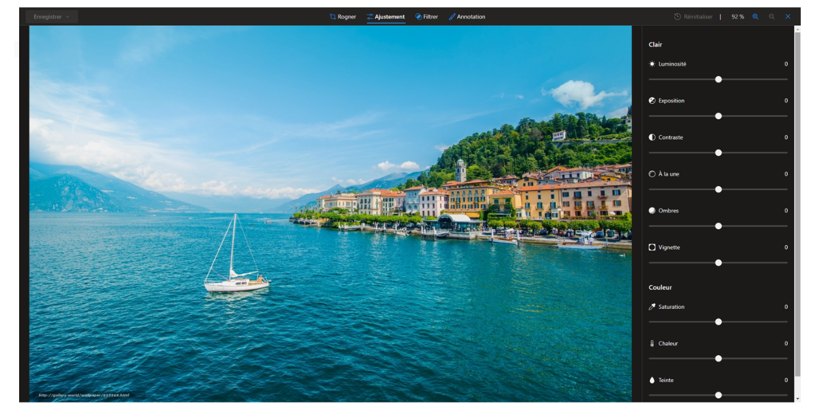Click the Exposition icon

[x=652, y=100]
